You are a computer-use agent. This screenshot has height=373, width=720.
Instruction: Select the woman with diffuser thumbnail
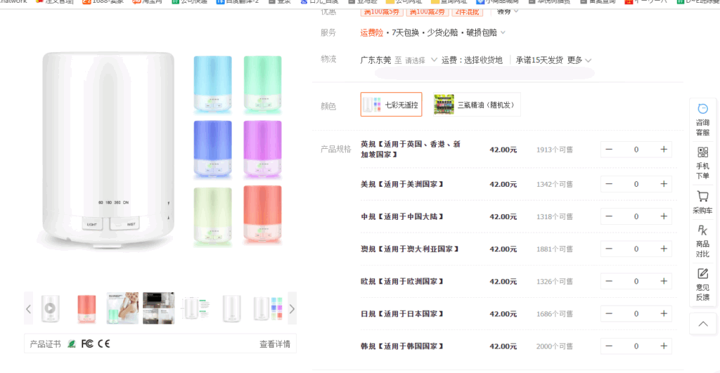point(122,308)
